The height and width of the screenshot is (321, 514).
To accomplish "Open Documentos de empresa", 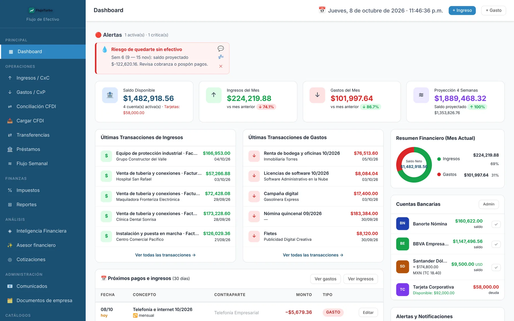I will [x=43, y=300].
